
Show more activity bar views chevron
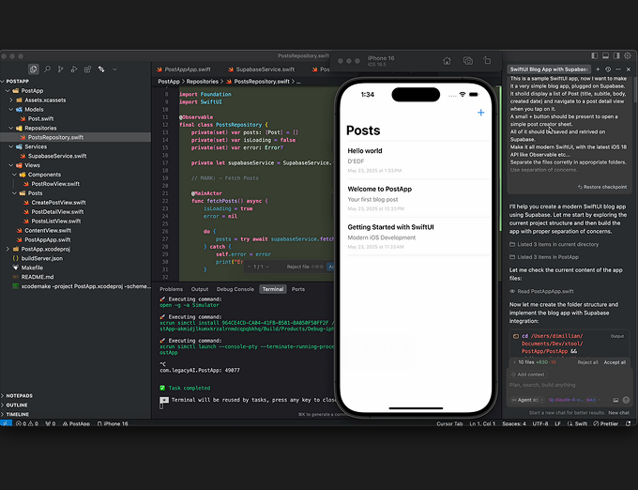(114, 69)
